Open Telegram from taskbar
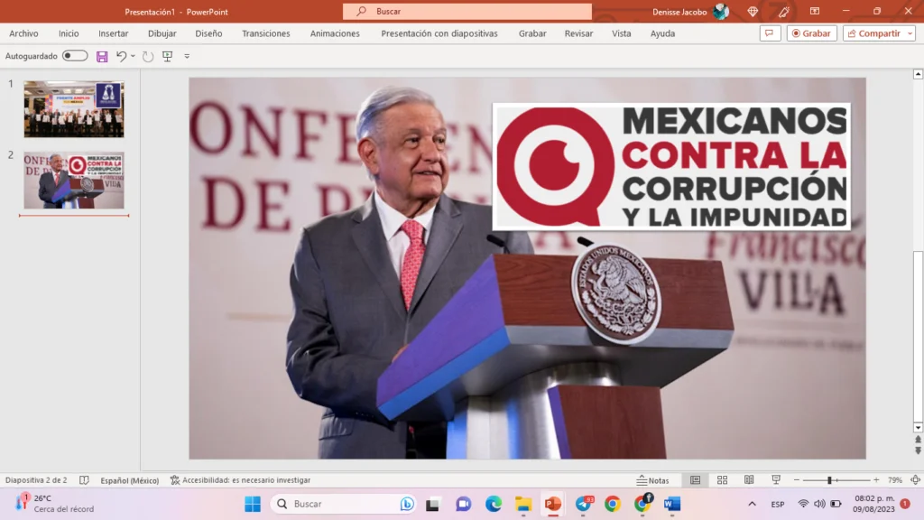Image resolution: width=924 pixels, height=520 pixels. click(x=584, y=504)
